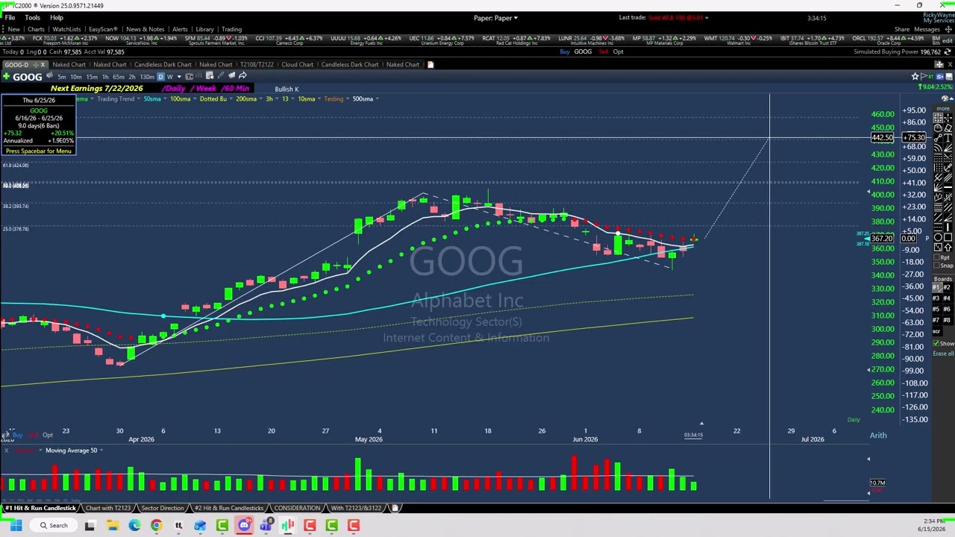The width and height of the screenshot is (955, 537).
Task: Open the timeframe dropdown arrow after W
Action: (x=179, y=76)
